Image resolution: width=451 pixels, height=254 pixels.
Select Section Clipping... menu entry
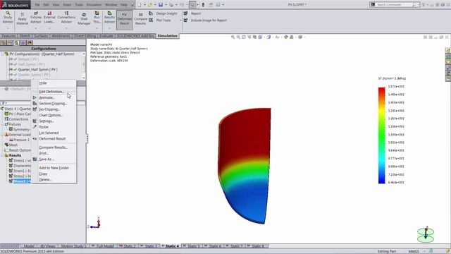click(53, 104)
